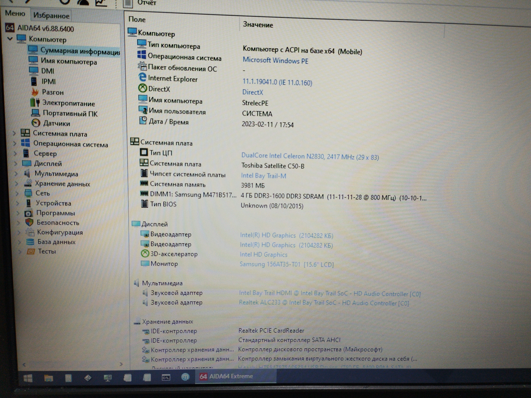Click the Тесты icon in the tree
Screen dimensions: 531x398
(31, 251)
